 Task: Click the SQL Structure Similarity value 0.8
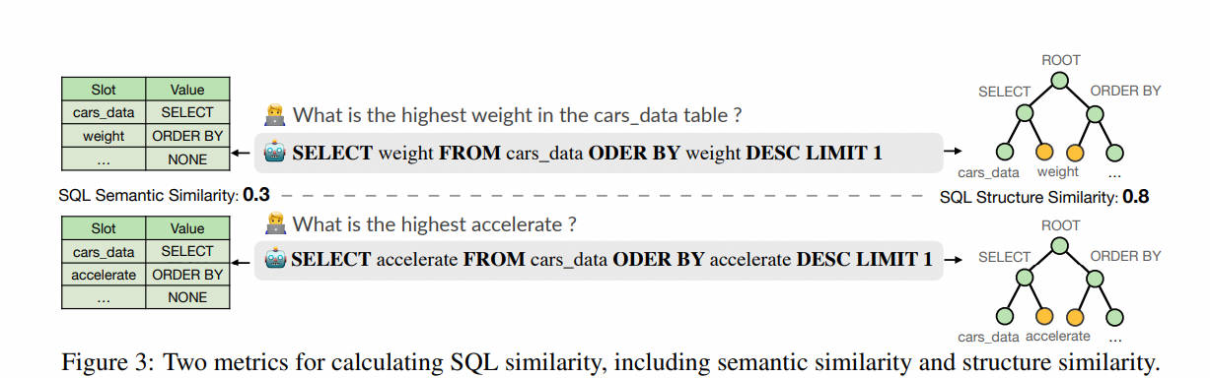pos(1136,196)
